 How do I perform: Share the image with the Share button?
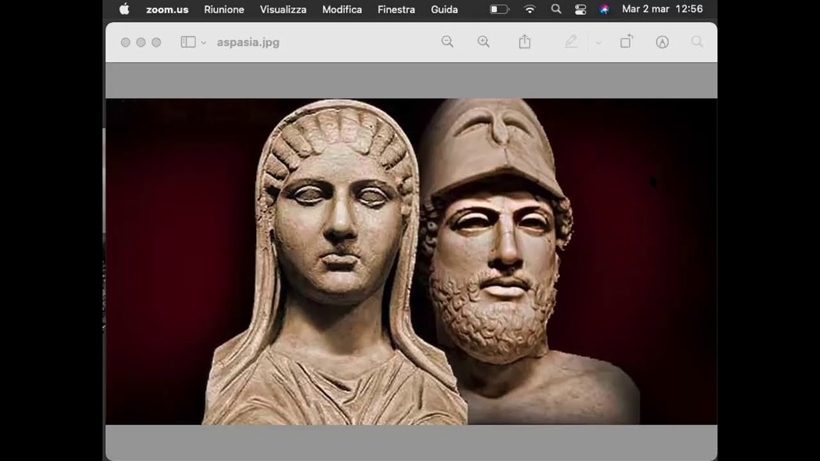(x=525, y=42)
